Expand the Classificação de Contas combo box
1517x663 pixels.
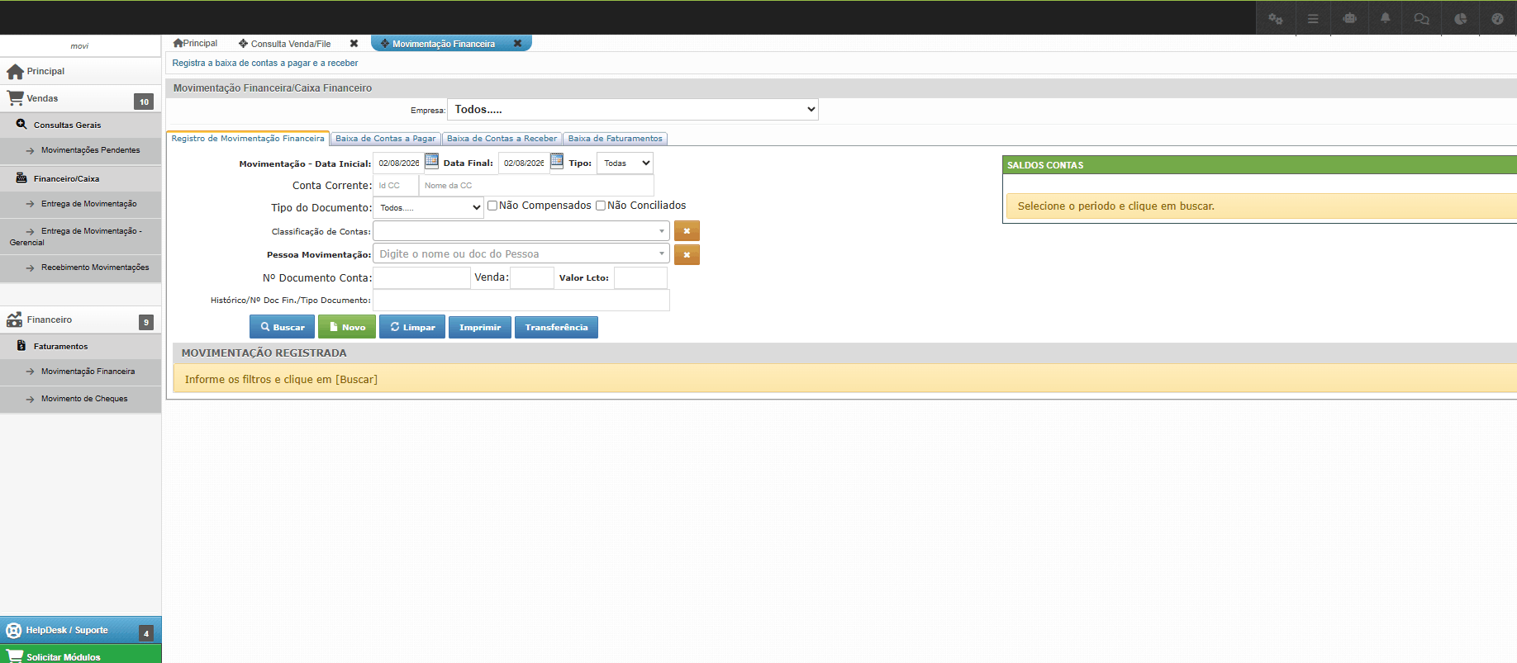pos(521,231)
